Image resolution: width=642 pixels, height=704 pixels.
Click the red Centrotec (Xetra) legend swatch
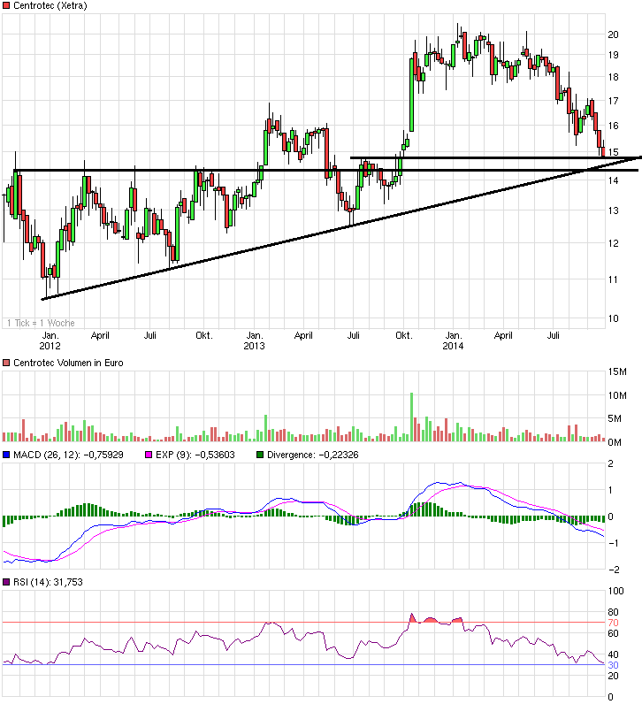coord(6,6)
